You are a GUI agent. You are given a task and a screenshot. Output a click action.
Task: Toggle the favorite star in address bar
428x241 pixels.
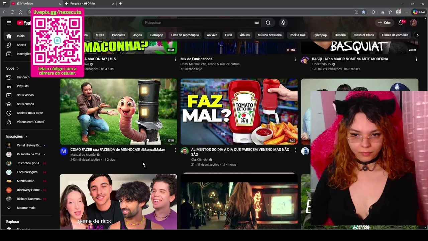[x=363, y=12]
